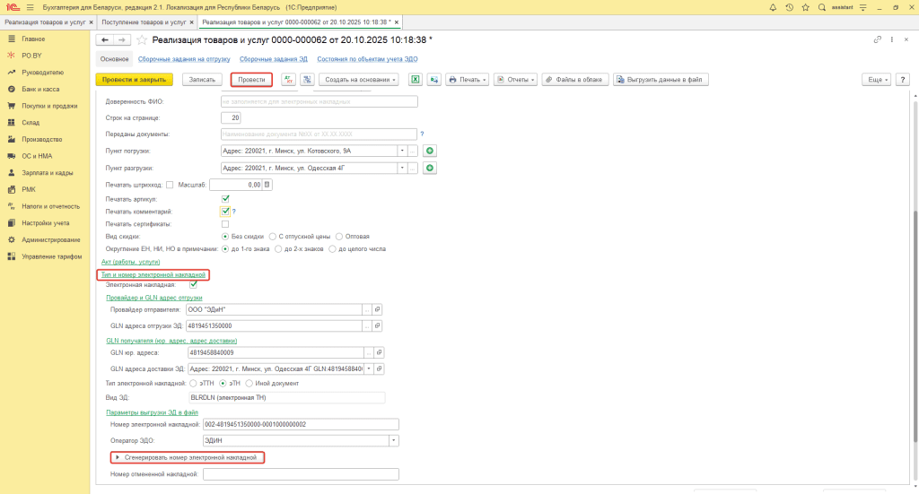Expand Сгенерировать номер электронной накладной section

(118, 457)
